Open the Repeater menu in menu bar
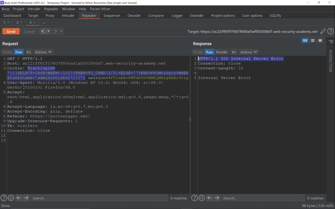This screenshot has width=335, height=209. point(51,9)
